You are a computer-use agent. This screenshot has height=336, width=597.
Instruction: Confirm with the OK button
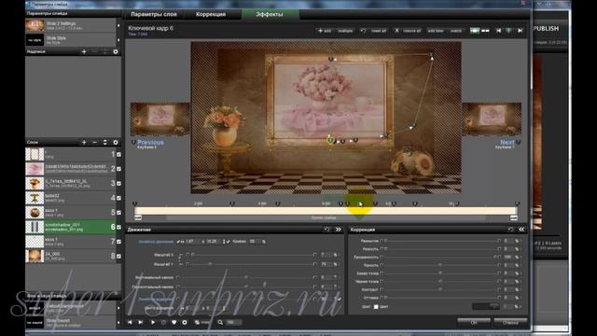474,322
